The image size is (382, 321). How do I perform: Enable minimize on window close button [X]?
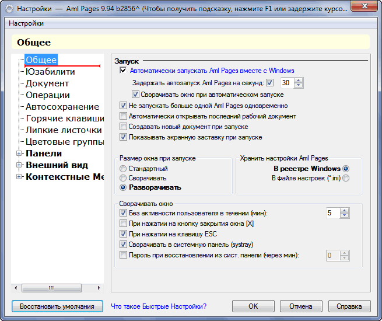point(123,224)
